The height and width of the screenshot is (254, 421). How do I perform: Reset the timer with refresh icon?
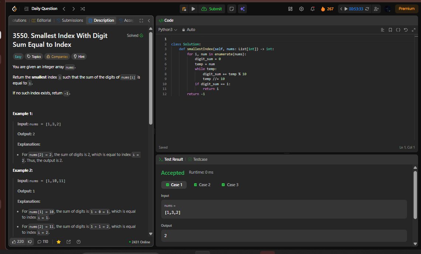367,9
